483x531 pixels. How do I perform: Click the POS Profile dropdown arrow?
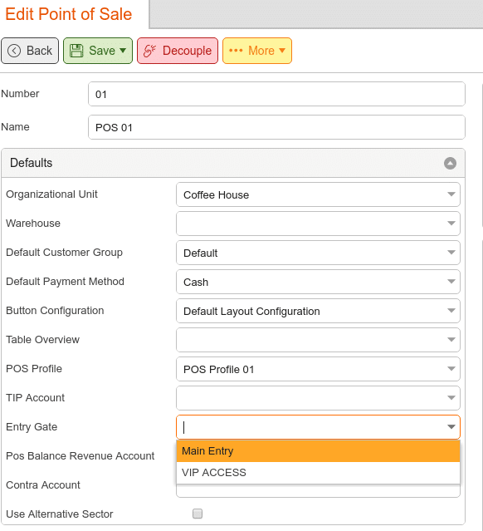451,369
